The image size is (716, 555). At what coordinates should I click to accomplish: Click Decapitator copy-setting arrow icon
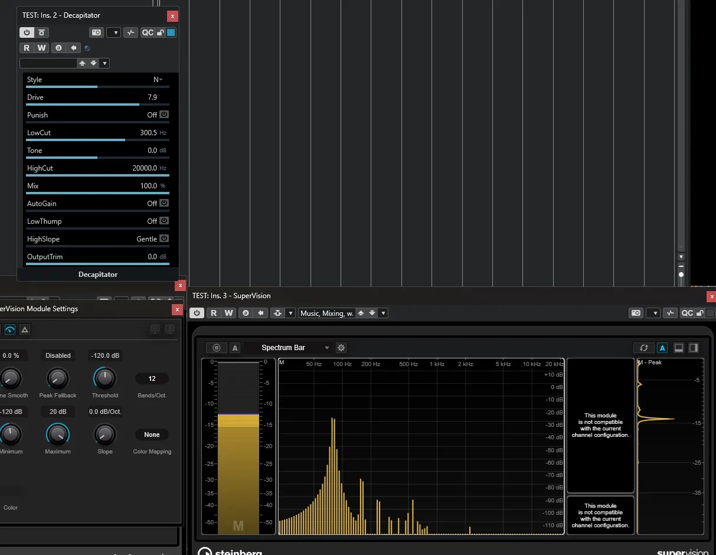click(73, 48)
